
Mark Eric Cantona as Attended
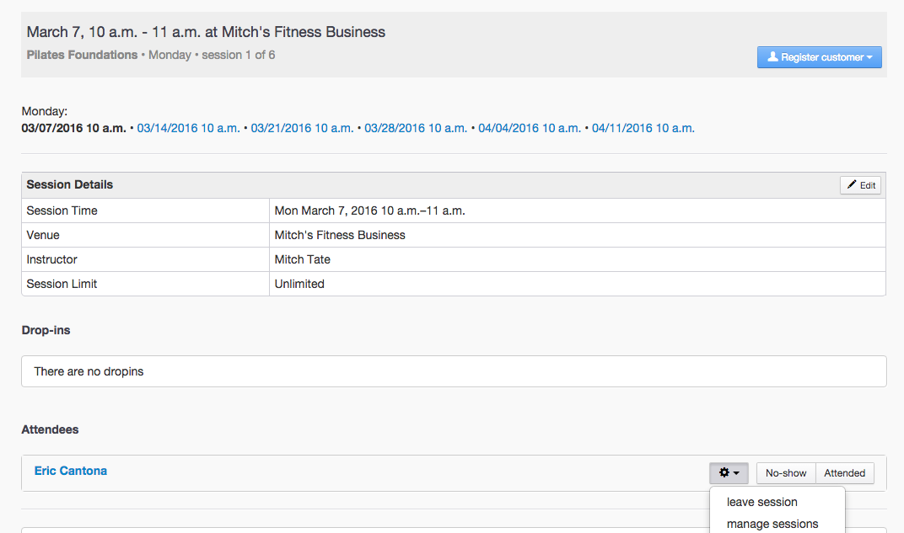tap(844, 473)
